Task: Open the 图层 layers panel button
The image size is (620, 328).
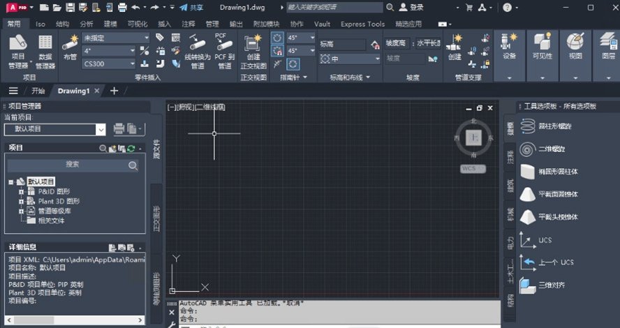Action: pos(608,47)
